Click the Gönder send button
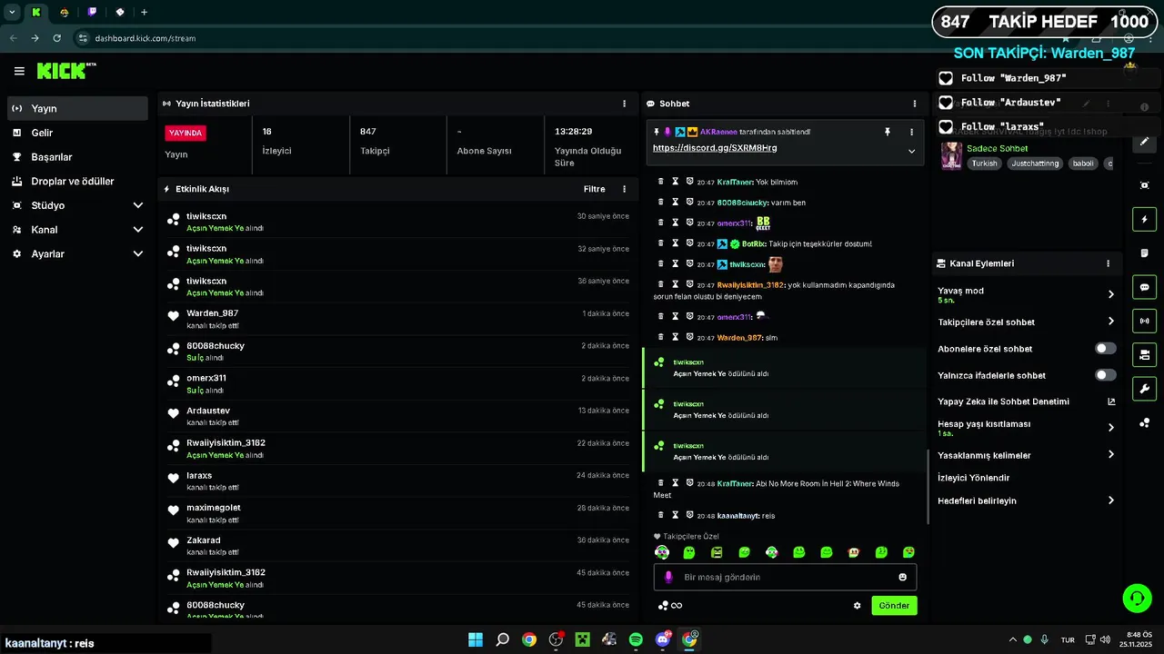 pyautogui.click(x=894, y=606)
